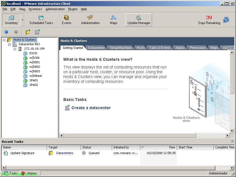Click the w2k8test virtual machine icon
The image size is (236, 177).
pyautogui.click(x=25, y=76)
